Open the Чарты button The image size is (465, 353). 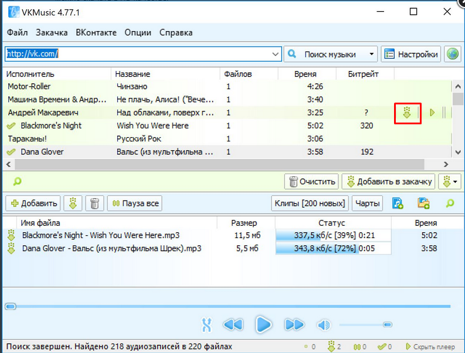point(368,203)
